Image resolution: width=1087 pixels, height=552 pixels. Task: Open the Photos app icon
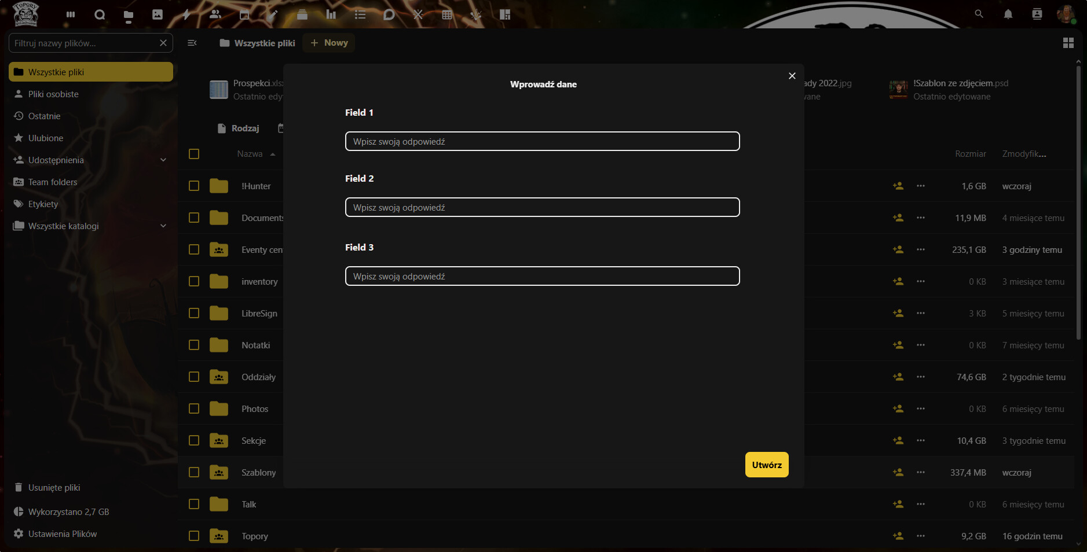(158, 14)
